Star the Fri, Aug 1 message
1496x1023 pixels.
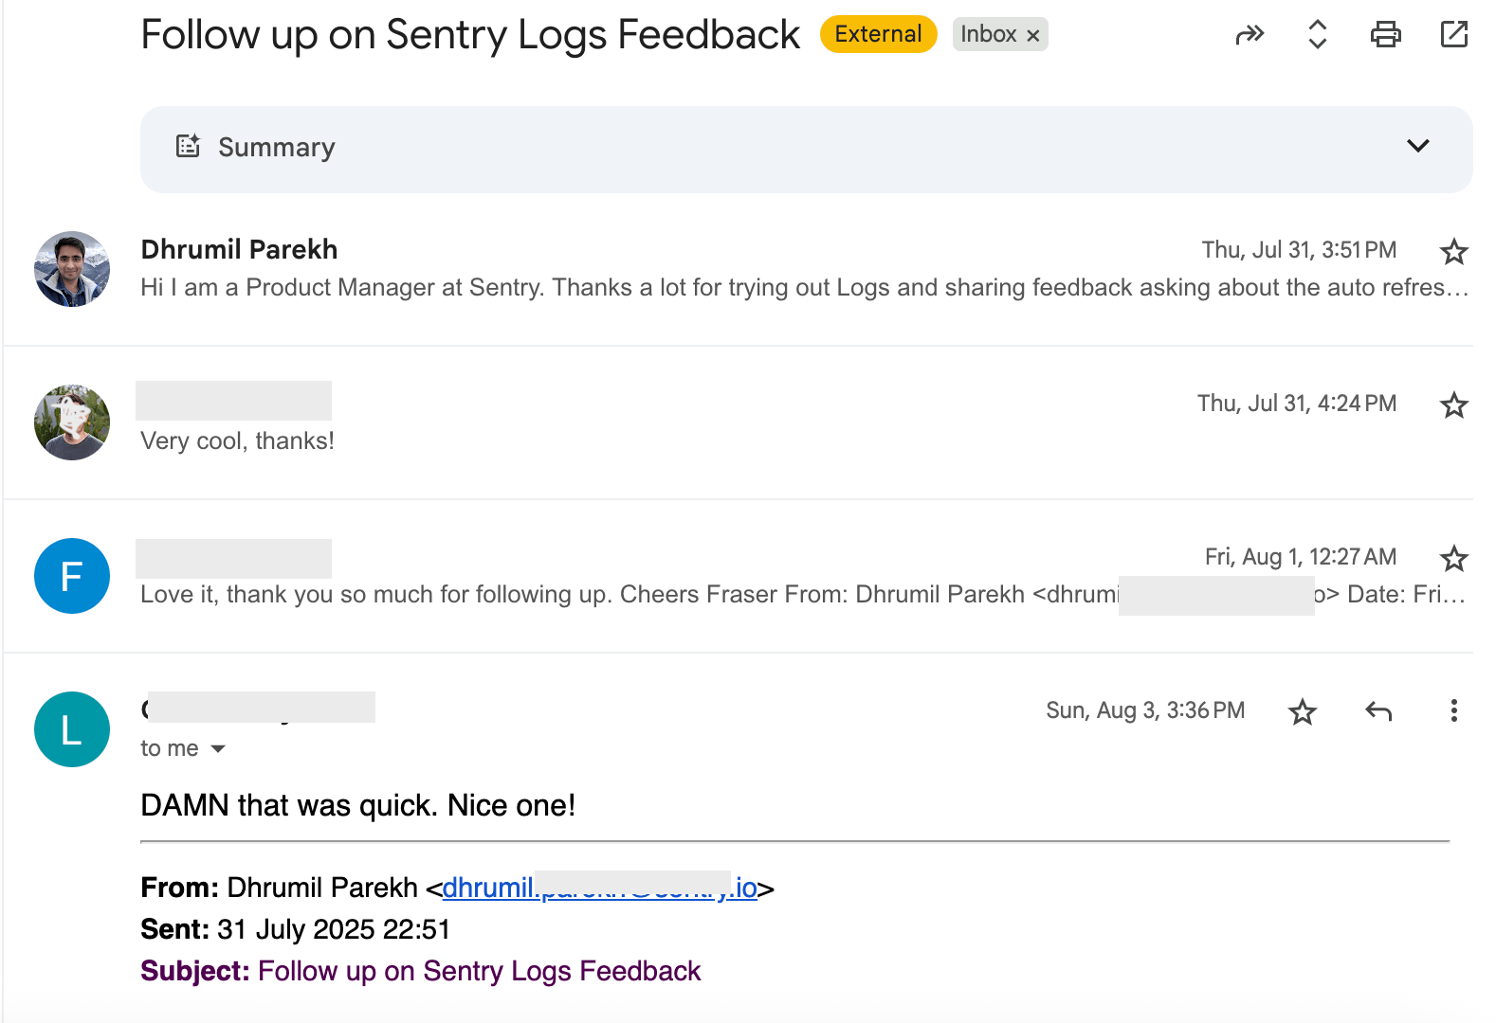pos(1453,558)
